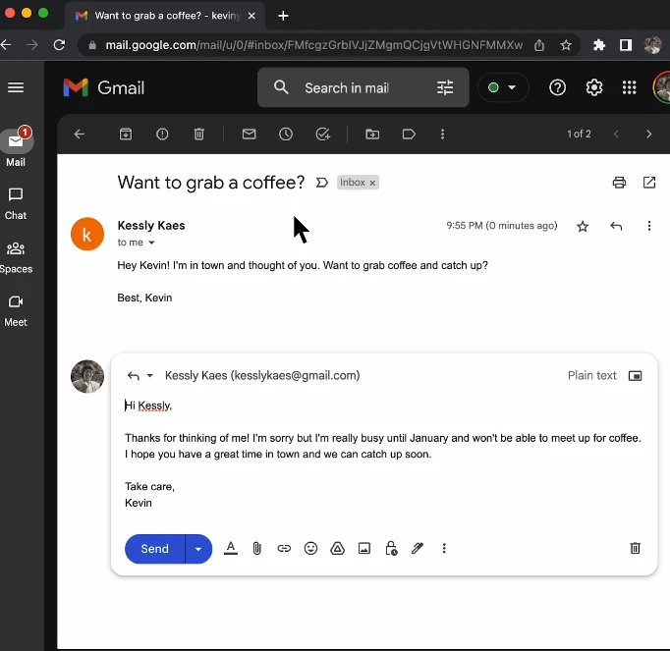
Task: Open Gmail Help support
Action: point(557,87)
